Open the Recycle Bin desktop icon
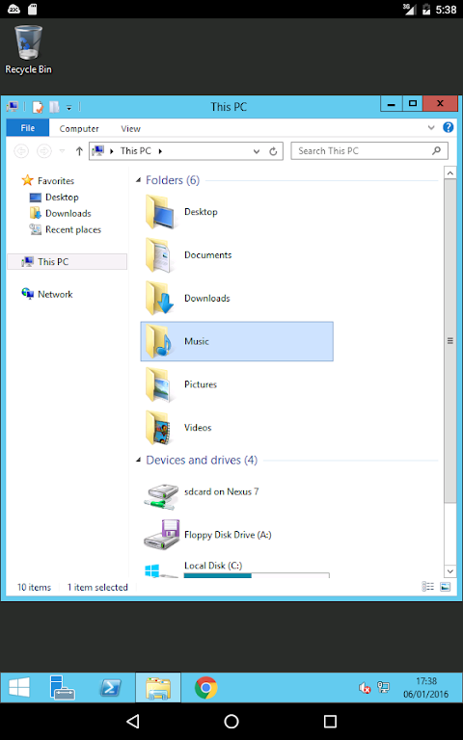Screen dimensions: 463x740 tap(28, 49)
